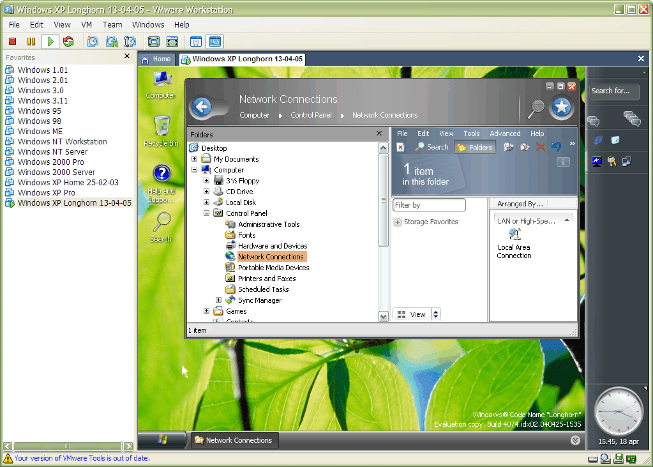Open the Windows menu in VMware
Screen dimensions: 653x467
coord(148,25)
